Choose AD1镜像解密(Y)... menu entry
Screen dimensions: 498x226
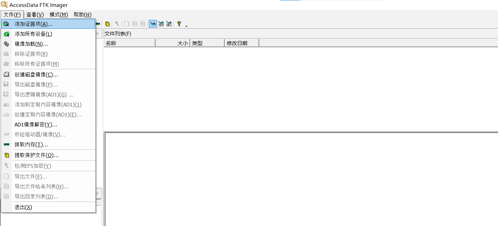click(x=48, y=124)
